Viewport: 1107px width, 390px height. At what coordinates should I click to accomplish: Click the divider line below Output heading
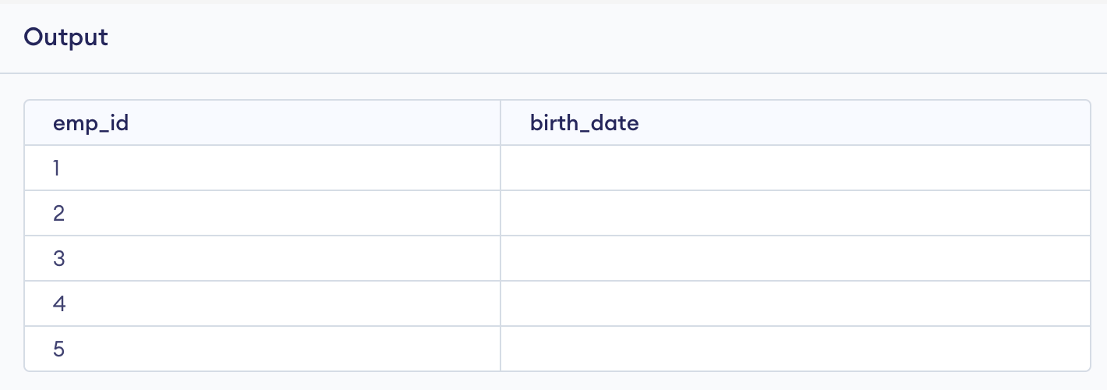pyautogui.click(x=553, y=74)
